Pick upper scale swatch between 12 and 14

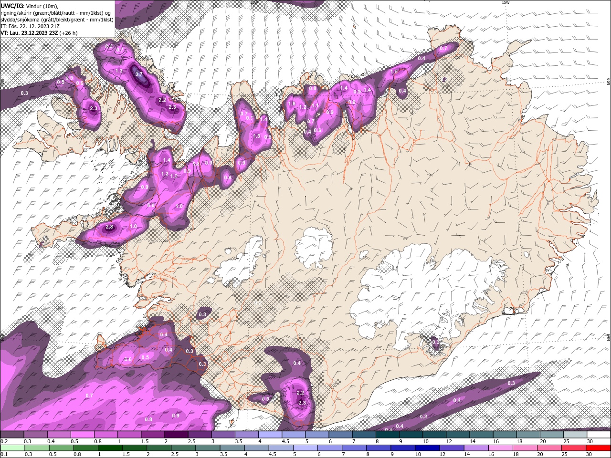(458, 435)
